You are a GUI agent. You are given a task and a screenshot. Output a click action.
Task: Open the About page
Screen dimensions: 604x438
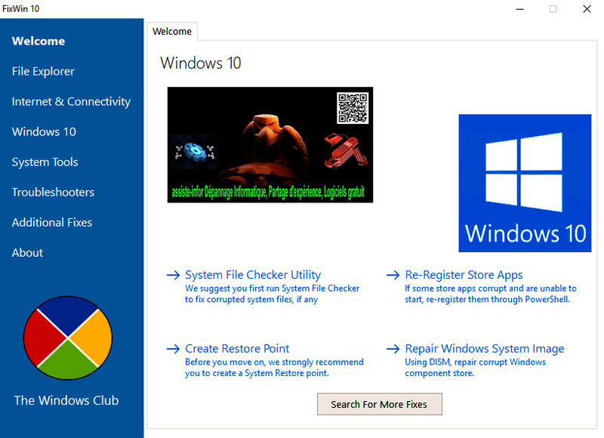[x=27, y=253]
